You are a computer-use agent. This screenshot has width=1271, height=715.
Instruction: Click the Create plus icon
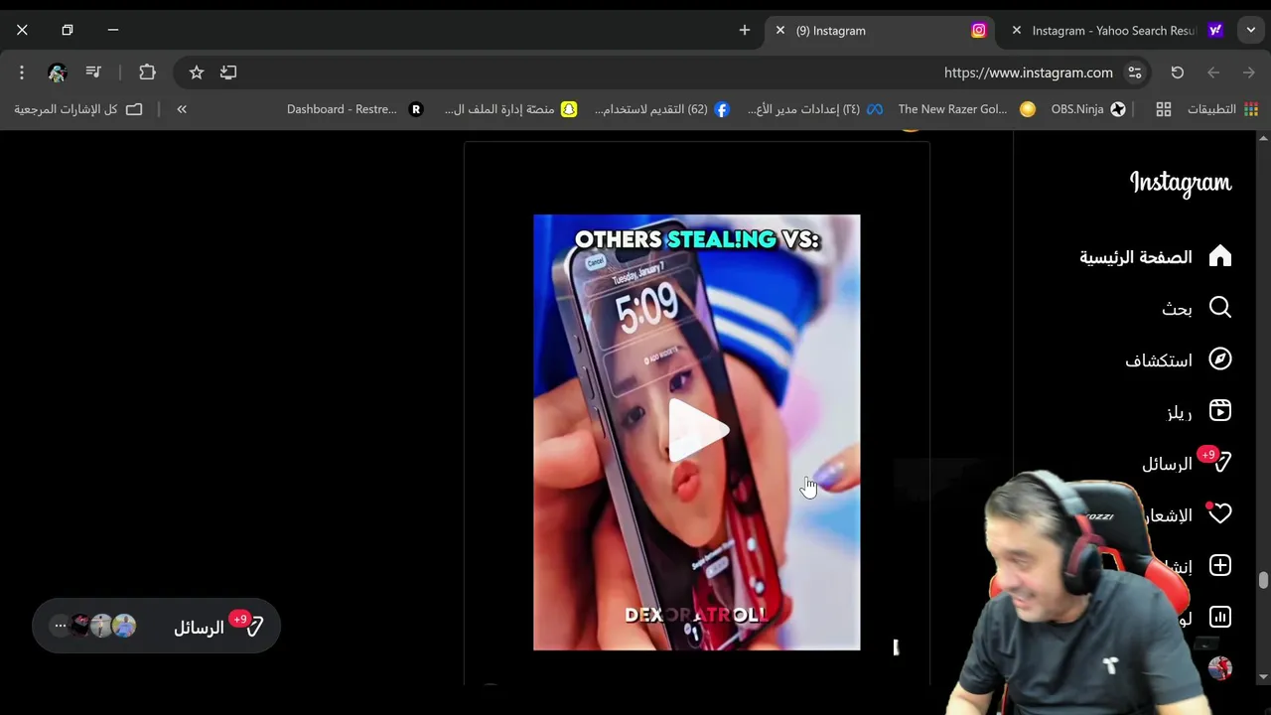[x=1219, y=566]
